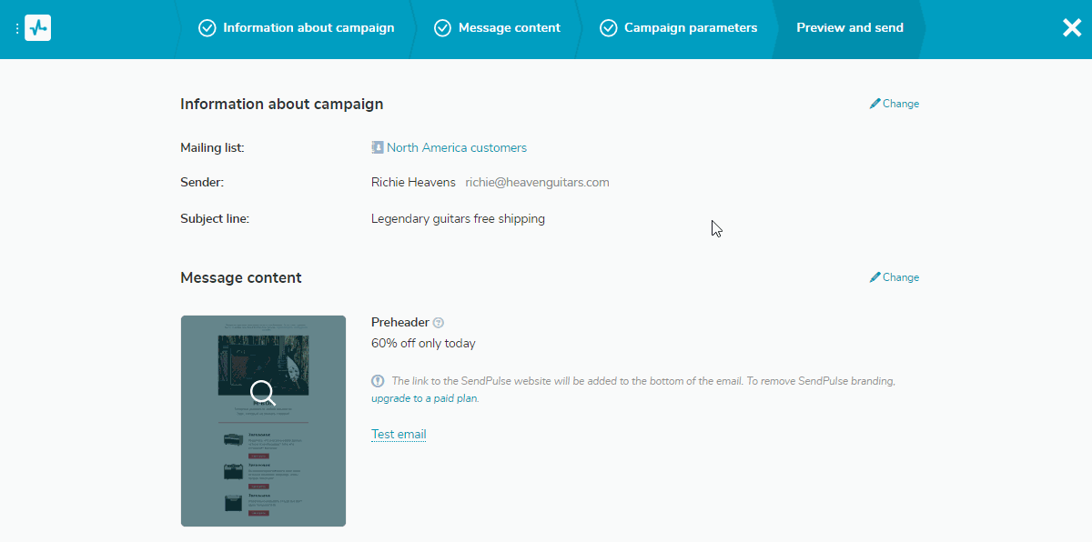Click checkmark icon next to Message content

coord(442,28)
